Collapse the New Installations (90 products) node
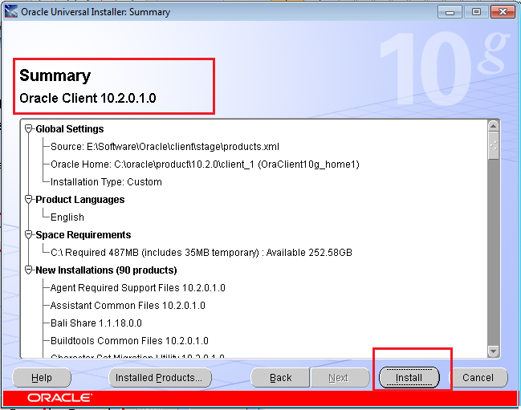This screenshot has width=521, height=410. (29, 270)
